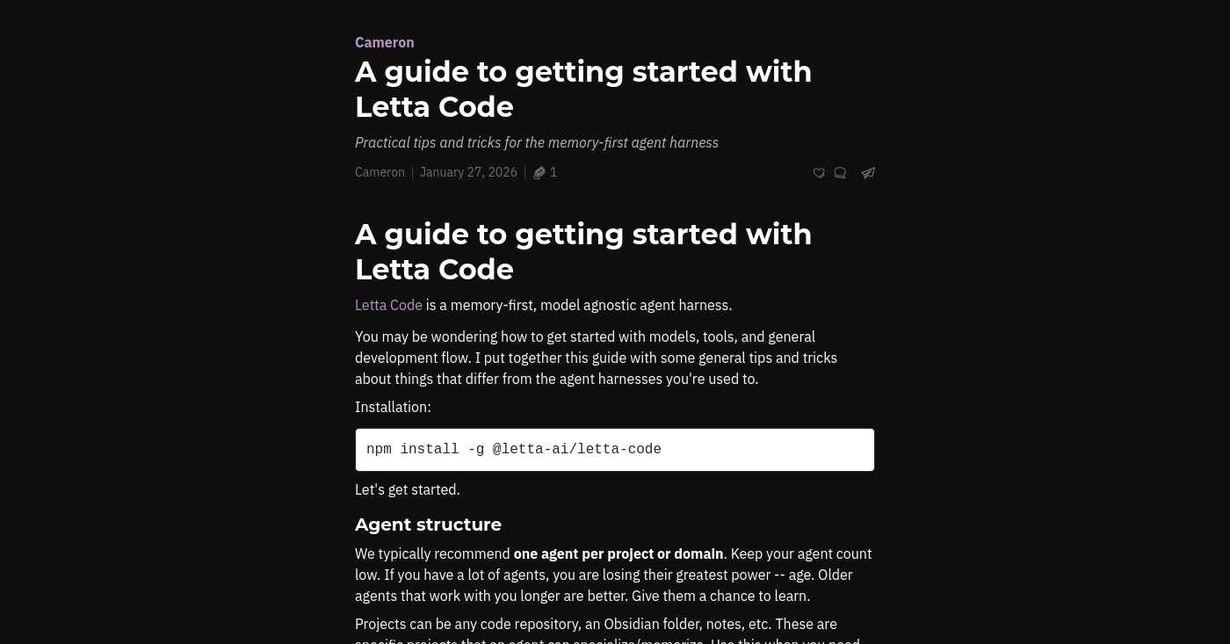Click the 'Installation:' label text
Image resolution: width=1230 pixels, height=644 pixels.
tap(393, 407)
